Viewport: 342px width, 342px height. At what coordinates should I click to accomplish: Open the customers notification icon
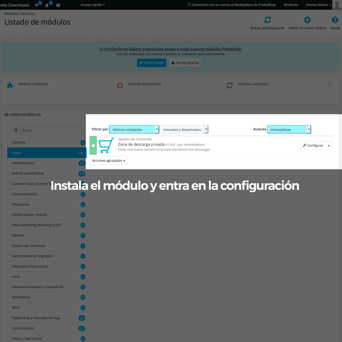(x=47, y=5)
